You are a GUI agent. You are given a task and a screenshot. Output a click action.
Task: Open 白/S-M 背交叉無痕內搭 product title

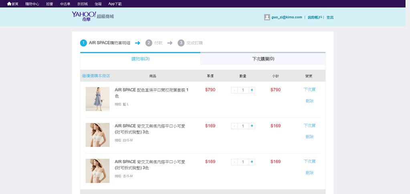coord(150,129)
